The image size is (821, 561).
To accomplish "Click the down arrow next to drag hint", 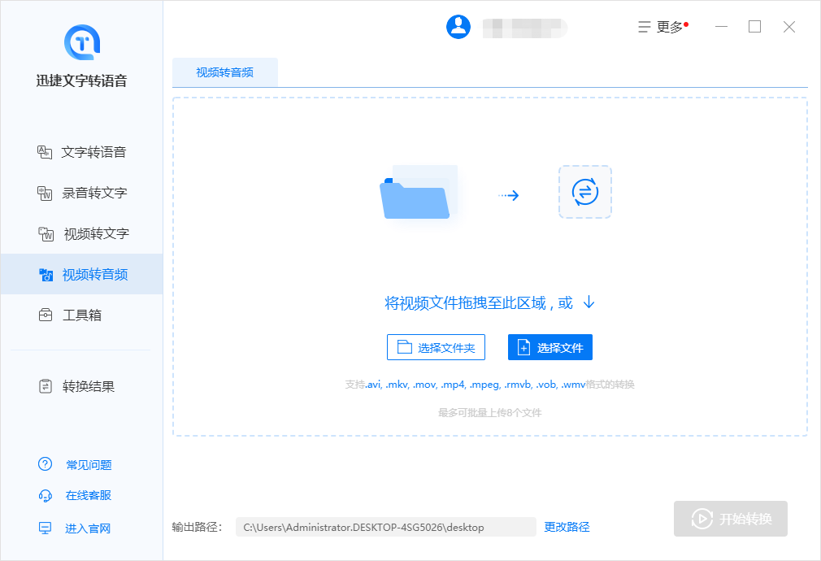I will click(588, 302).
